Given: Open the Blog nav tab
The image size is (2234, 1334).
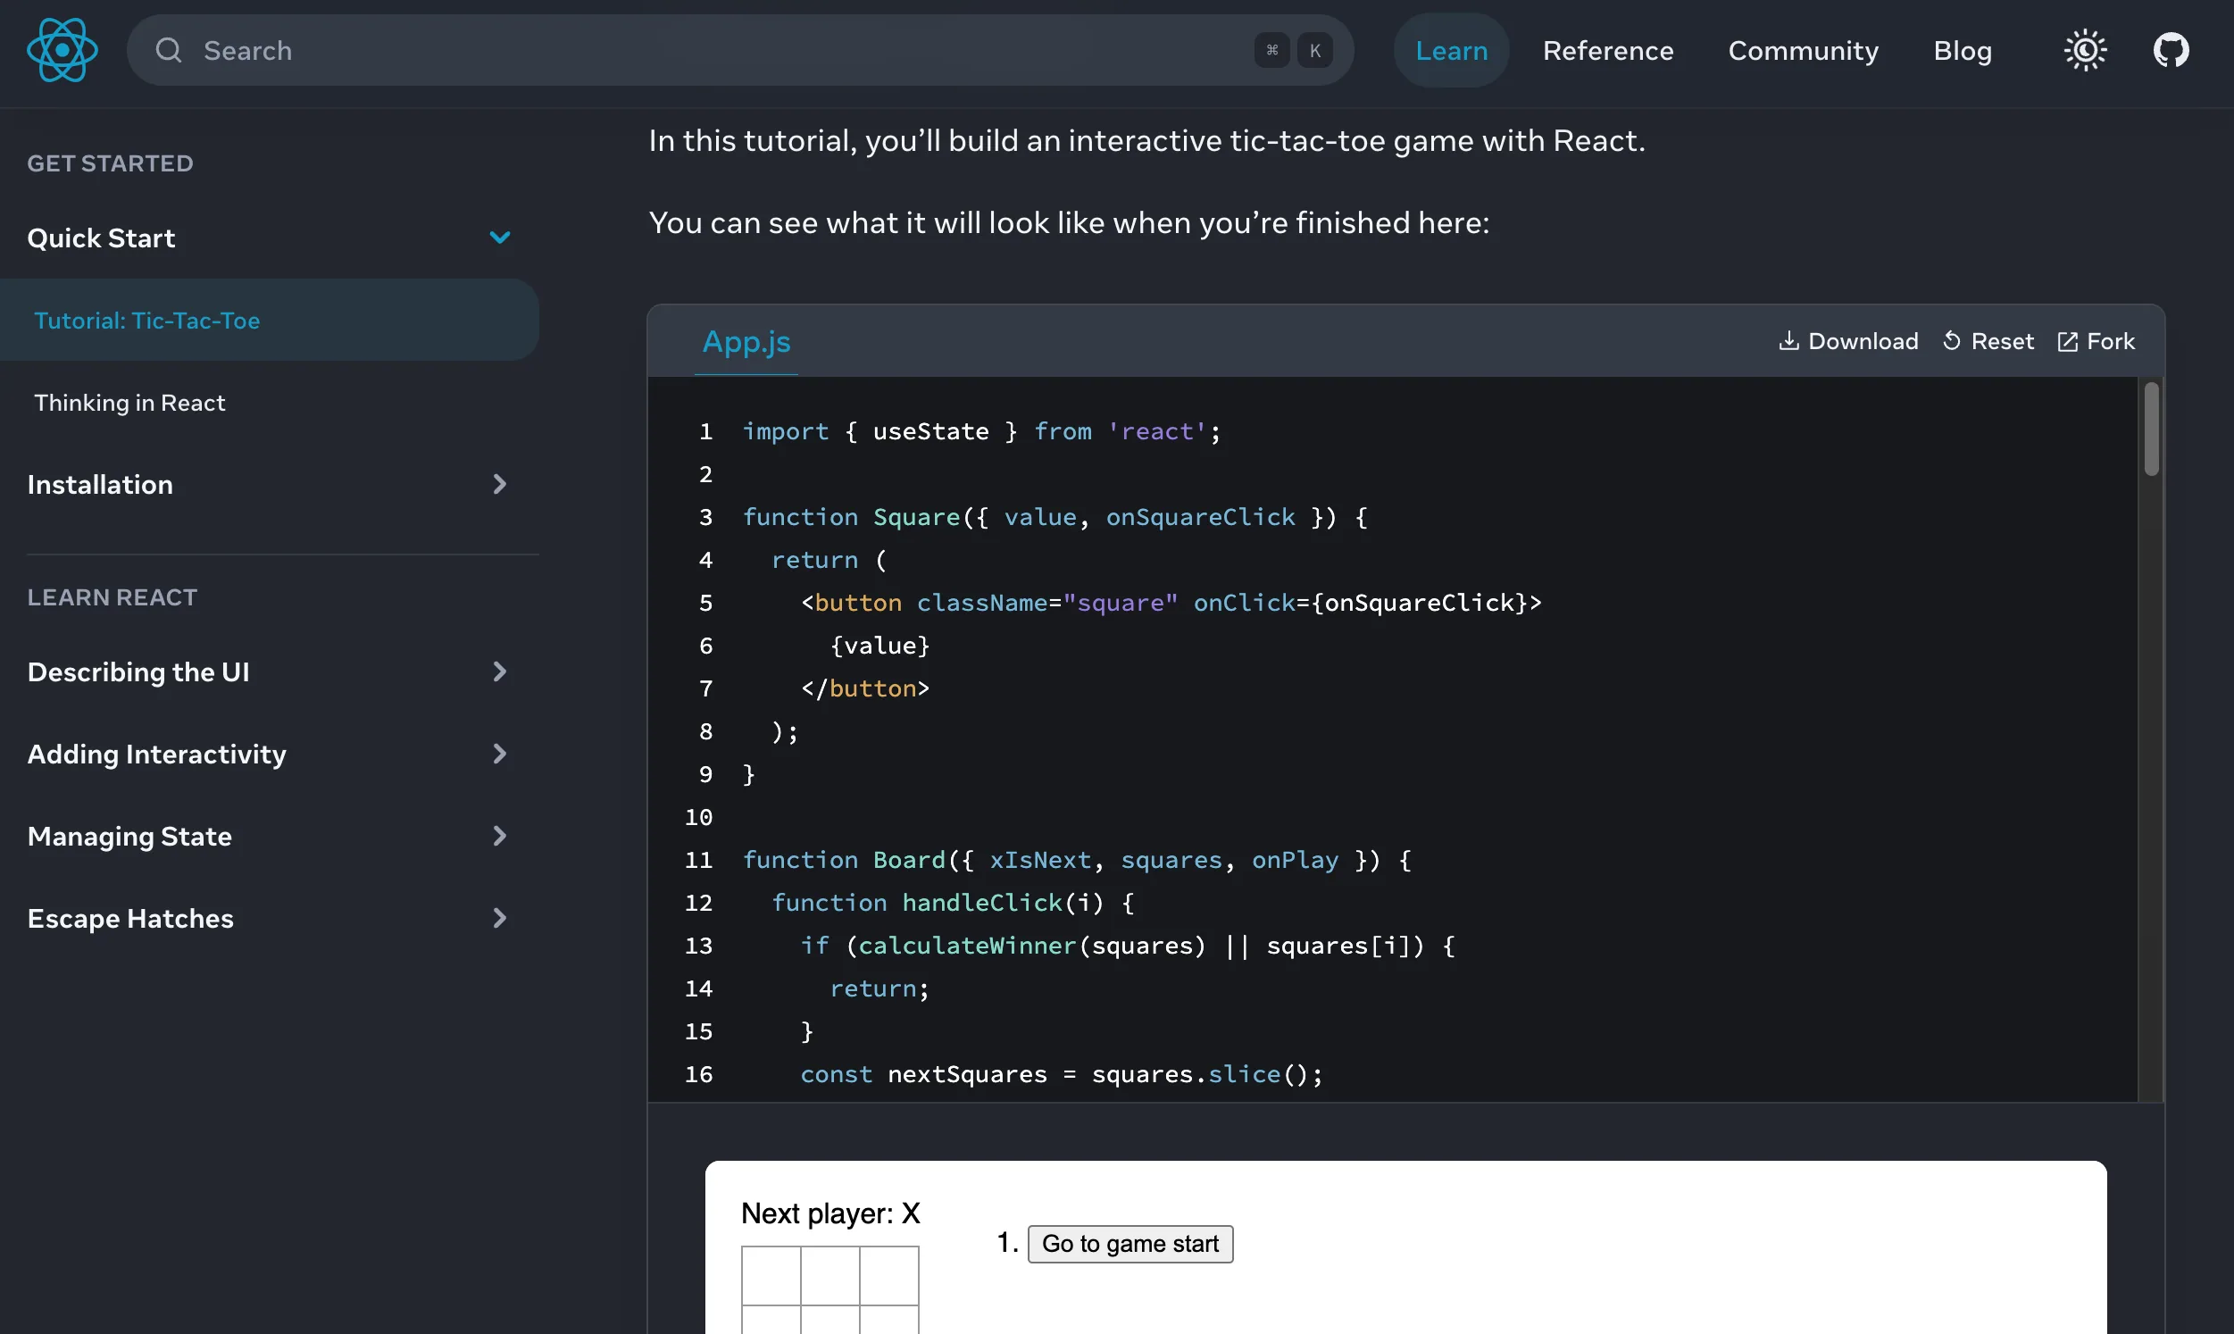Looking at the screenshot, I should (1963, 50).
